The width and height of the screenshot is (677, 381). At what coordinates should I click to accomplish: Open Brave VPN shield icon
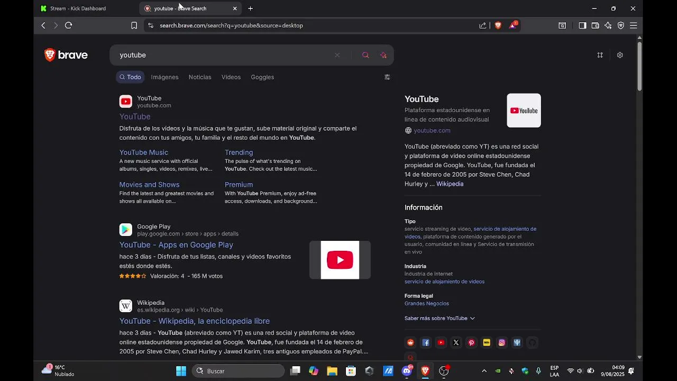[x=620, y=25]
